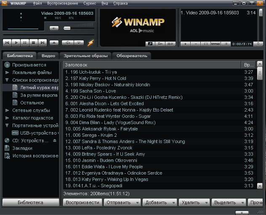Open the ПРОЧИЕ playlist menu
The image size is (266, 215).
[215, 44]
